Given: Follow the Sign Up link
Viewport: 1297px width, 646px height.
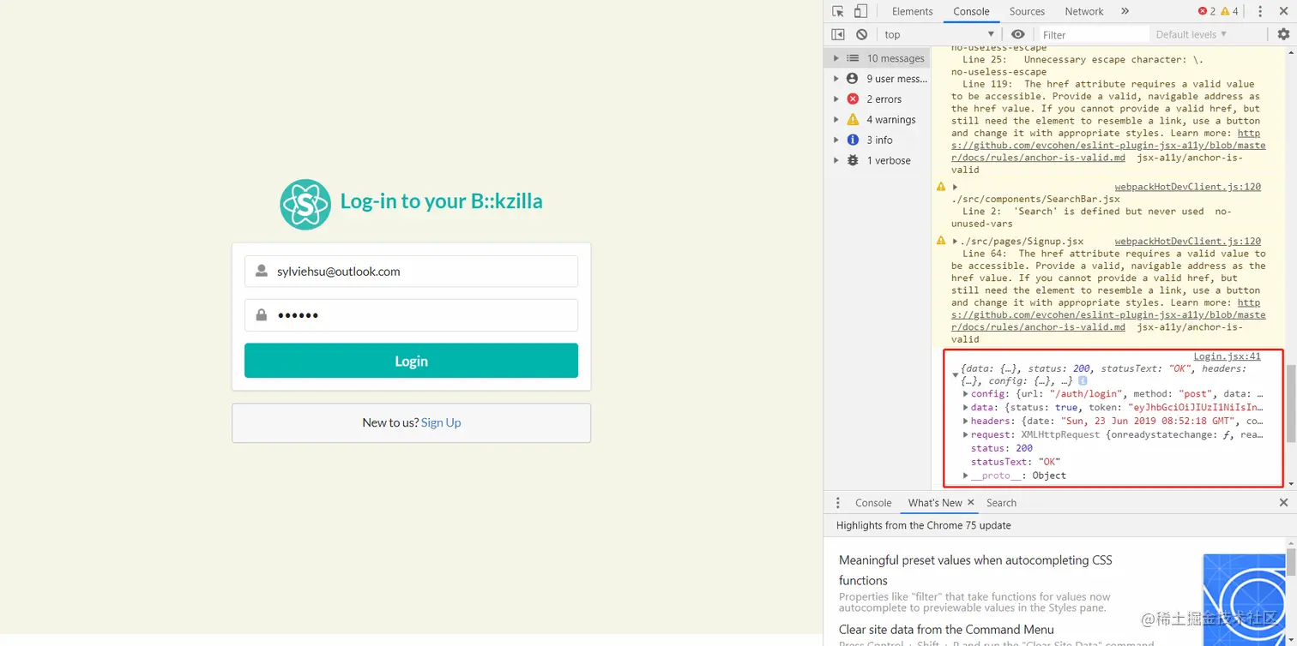Looking at the screenshot, I should (441, 422).
